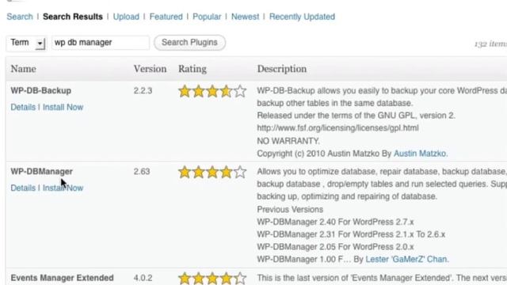Viewport: 507px width, 285px height.
Task: Click the Description column header
Action: point(282,69)
